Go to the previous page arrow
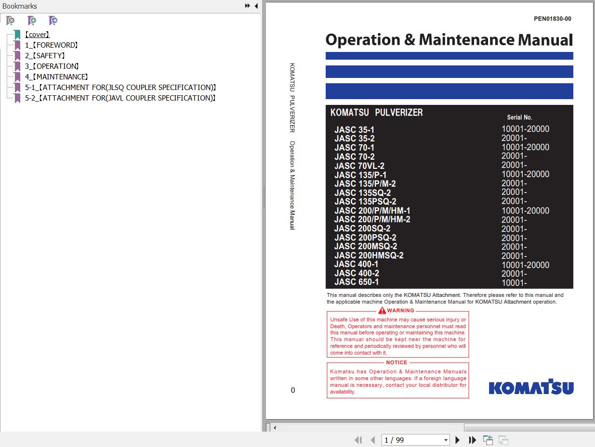Image resolution: width=595 pixels, height=447 pixels. click(x=372, y=440)
